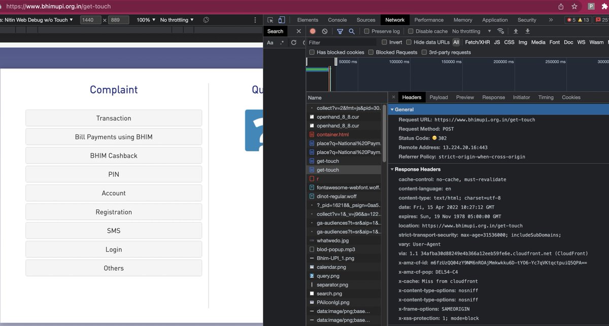Close the request details pane

click(394, 97)
